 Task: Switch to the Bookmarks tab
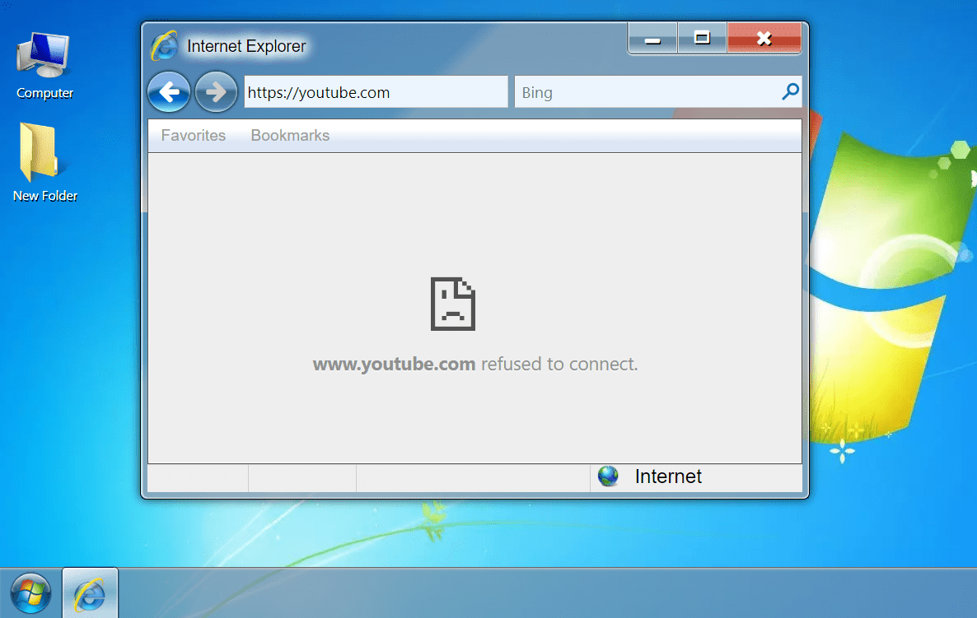(x=290, y=135)
